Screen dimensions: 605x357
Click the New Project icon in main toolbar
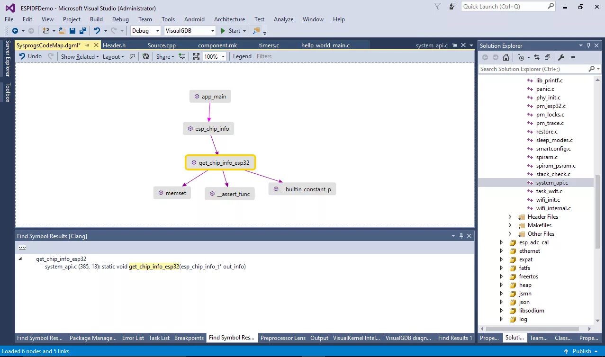click(x=45, y=31)
